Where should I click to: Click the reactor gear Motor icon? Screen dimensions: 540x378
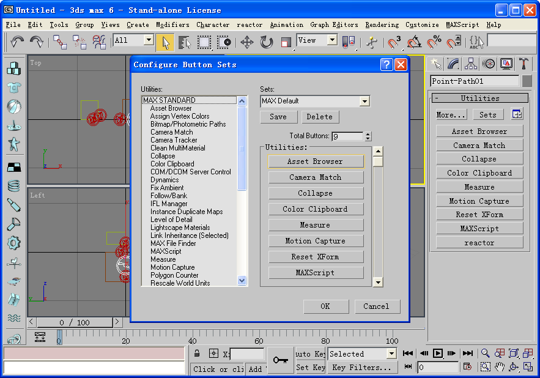click(x=14, y=243)
